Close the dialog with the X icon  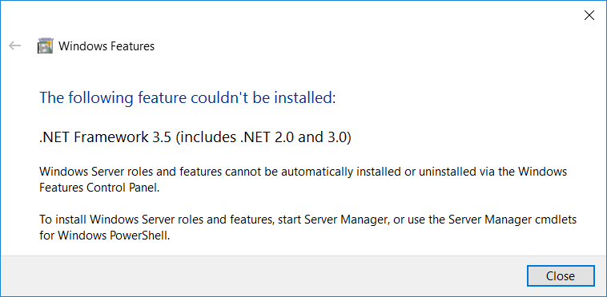point(589,15)
